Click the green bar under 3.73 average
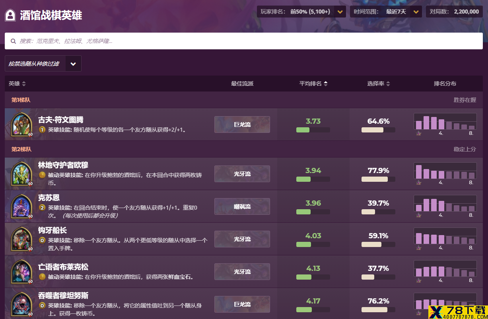This screenshot has height=319, width=488. tap(303, 130)
